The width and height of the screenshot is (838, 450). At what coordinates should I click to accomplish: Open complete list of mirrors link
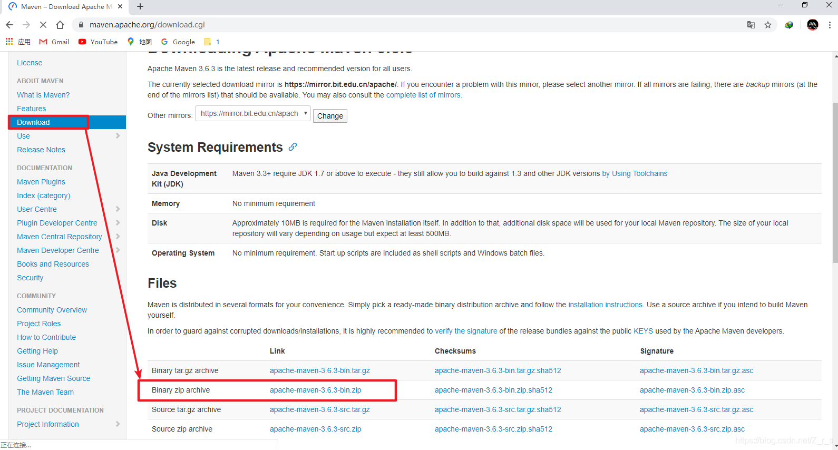(x=424, y=95)
